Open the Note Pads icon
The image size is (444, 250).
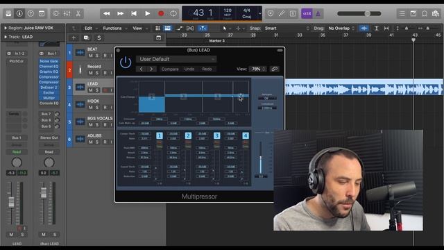[413, 13]
